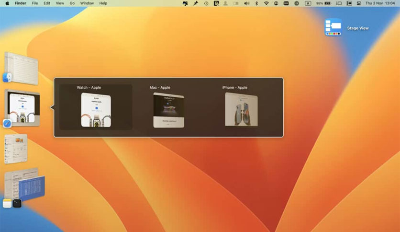
Task: Click the Time Machine clock icon
Action: pos(206,3)
